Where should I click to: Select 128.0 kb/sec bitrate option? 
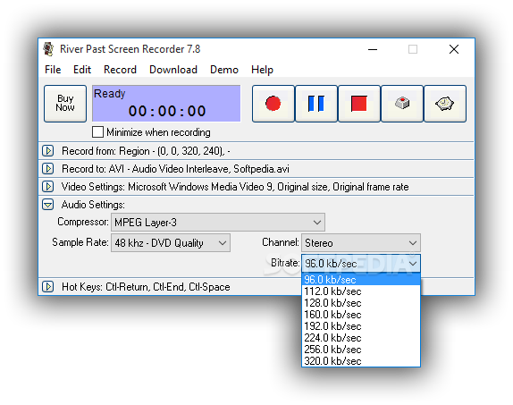click(x=361, y=303)
